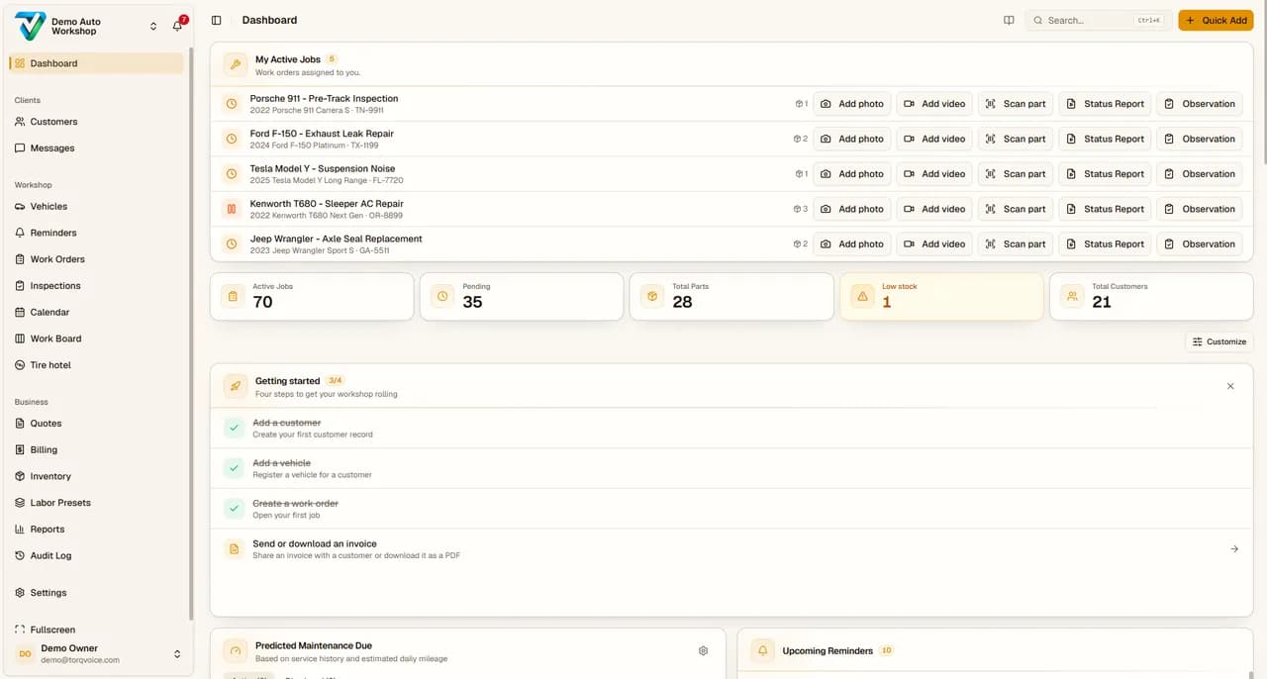This screenshot has height=679, width=1267.
Task: Click the Kenworth T680 paused status icon
Action: (x=232, y=209)
